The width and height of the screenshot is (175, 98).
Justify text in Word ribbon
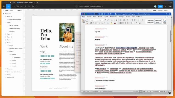pyautogui.click(x=128, y=23)
